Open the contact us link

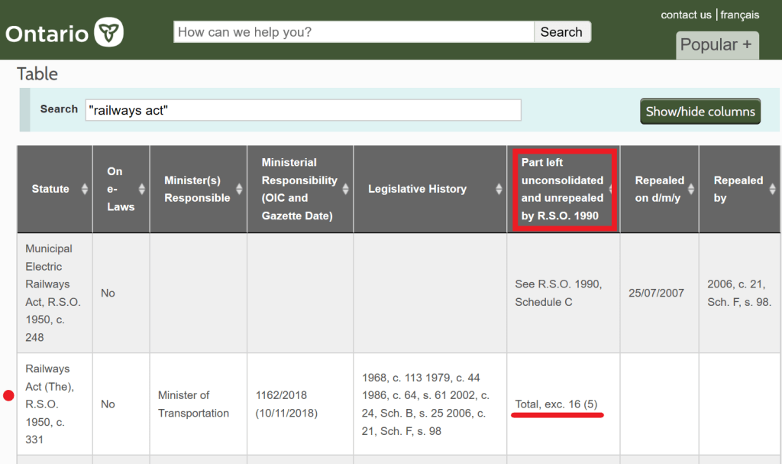click(686, 15)
